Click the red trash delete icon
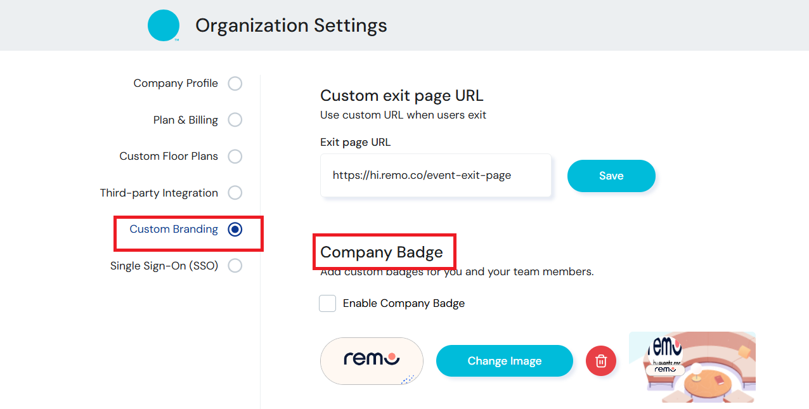Image resolution: width=809 pixels, height=409 pixels. pyautogui.click(x=601, y=361)
